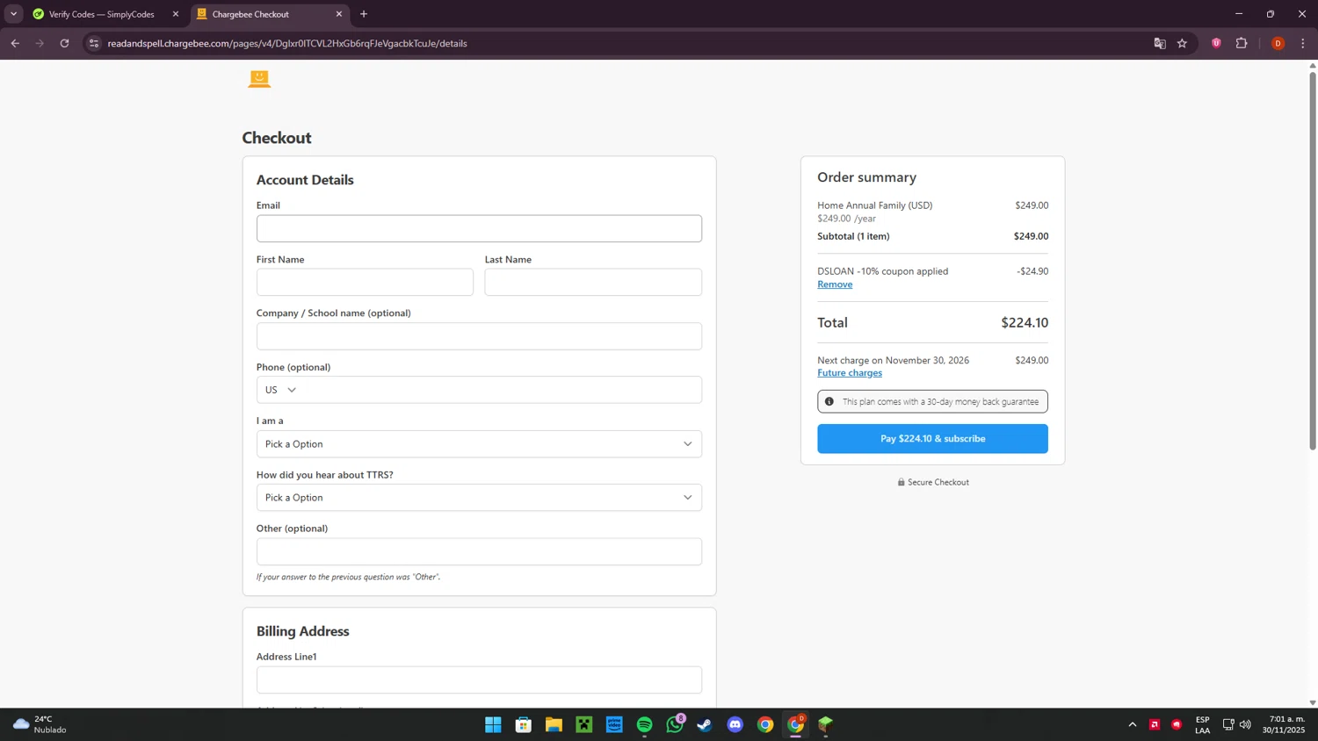Screen dimensions: 1318x741
Task: Open 'How did you hear about TTRS?' dropdown
Action: coord(479,497)
